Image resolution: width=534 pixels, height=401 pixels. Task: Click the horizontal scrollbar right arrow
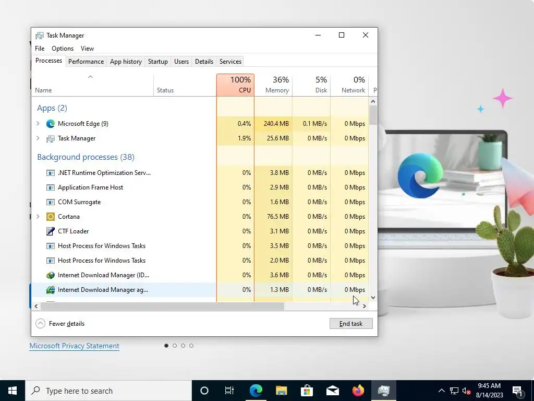365,306
